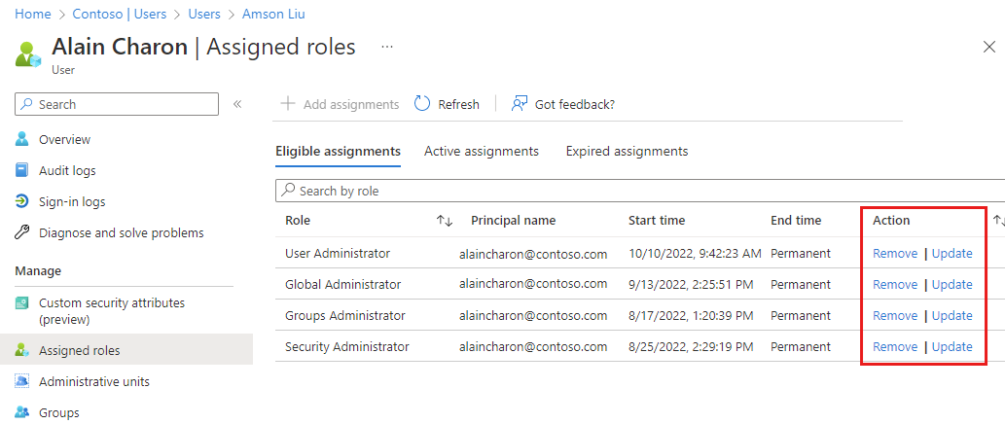Screen dimensions: 1005x424
Task: Click the Search by role field
Action: (x=642, y=191)
